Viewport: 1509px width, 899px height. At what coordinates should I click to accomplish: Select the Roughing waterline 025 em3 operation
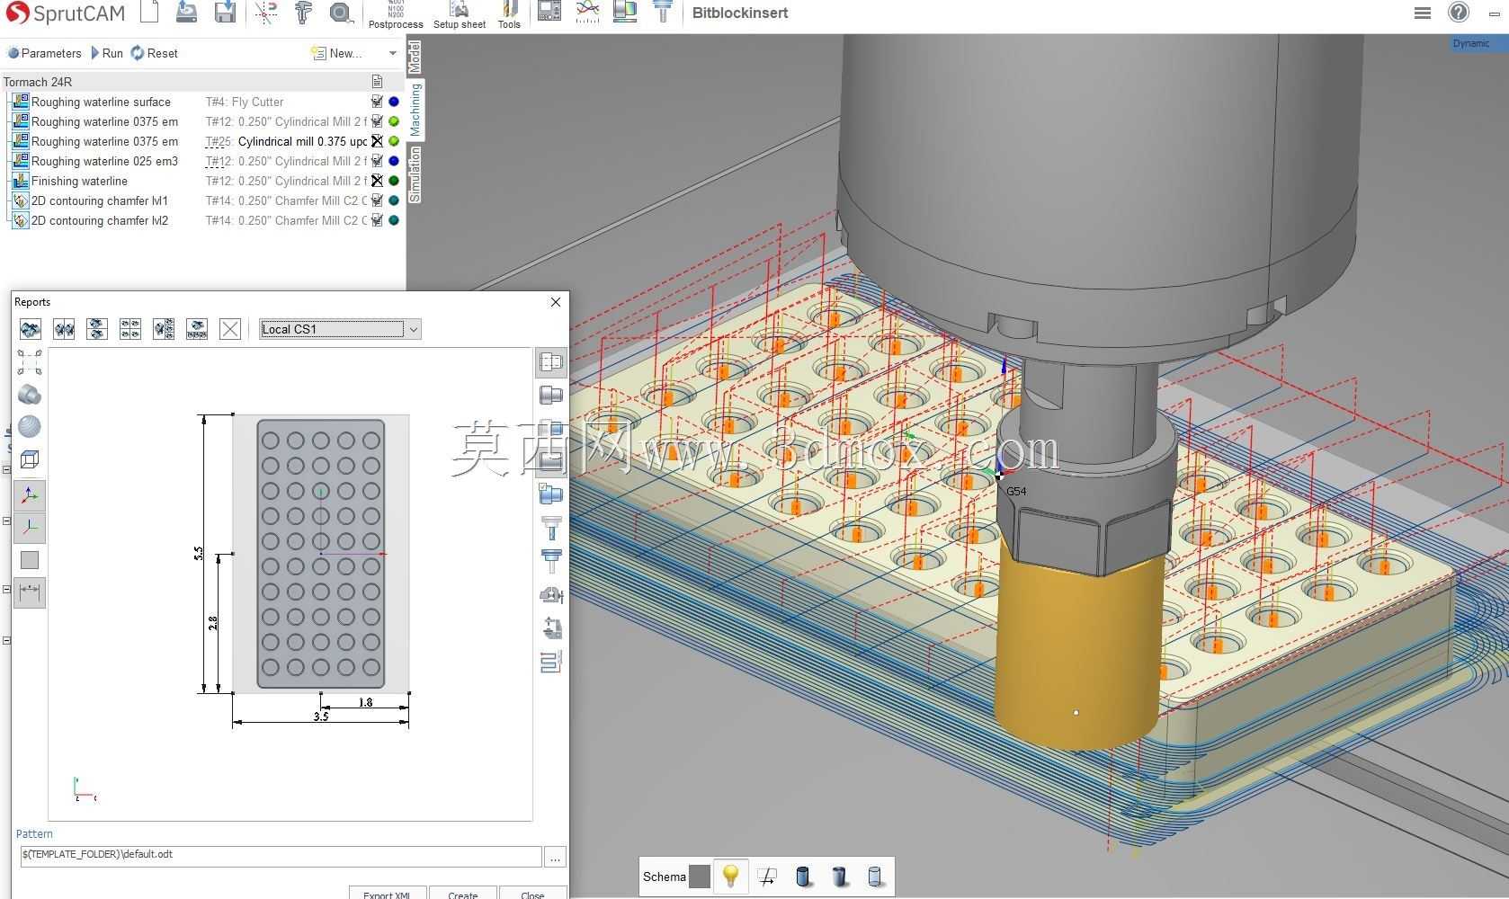click(104, 161)
